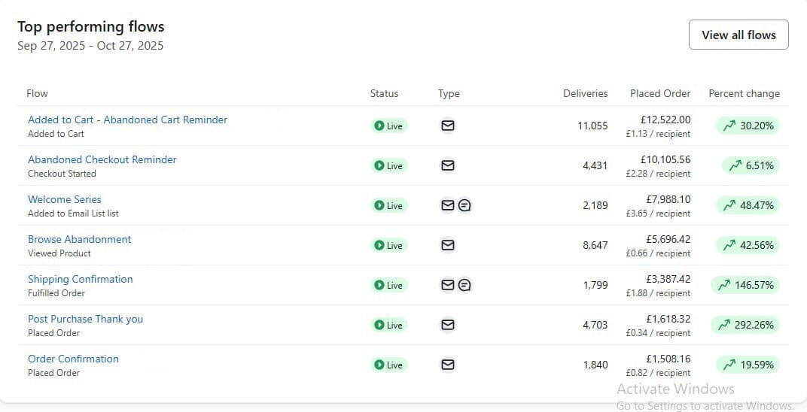
Task: Open the Welcome Series flow link
Action: 65,199
